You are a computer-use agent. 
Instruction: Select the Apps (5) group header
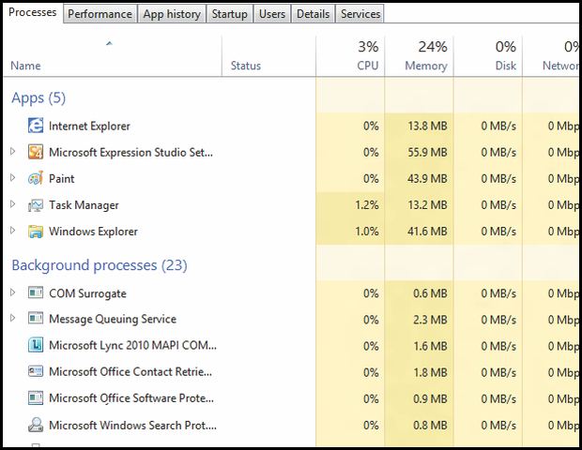click(38, 97)
